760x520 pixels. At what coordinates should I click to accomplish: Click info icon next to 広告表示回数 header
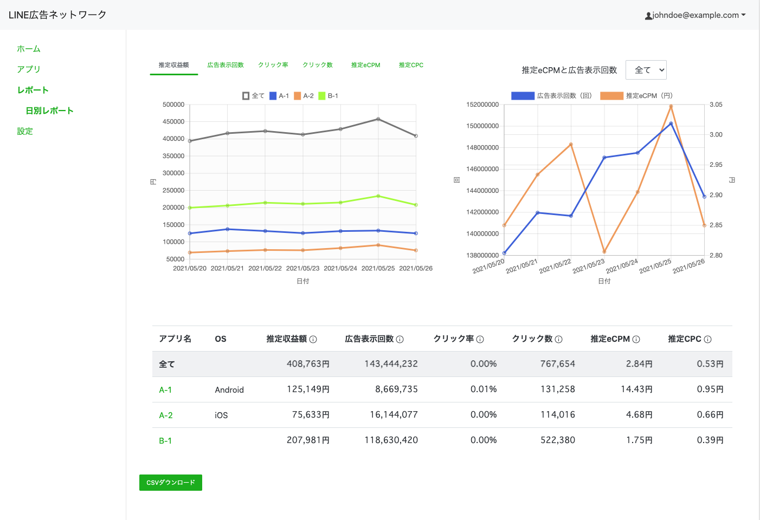pos(400,339)
